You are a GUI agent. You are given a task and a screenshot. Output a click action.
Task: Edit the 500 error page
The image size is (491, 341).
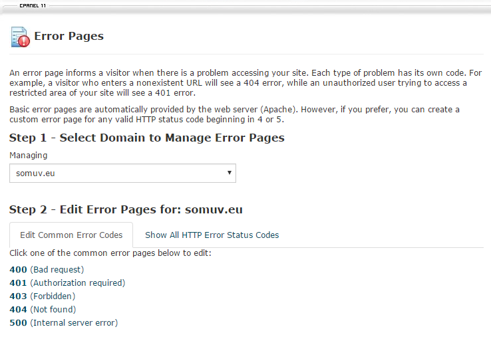(x=18, y=323)
